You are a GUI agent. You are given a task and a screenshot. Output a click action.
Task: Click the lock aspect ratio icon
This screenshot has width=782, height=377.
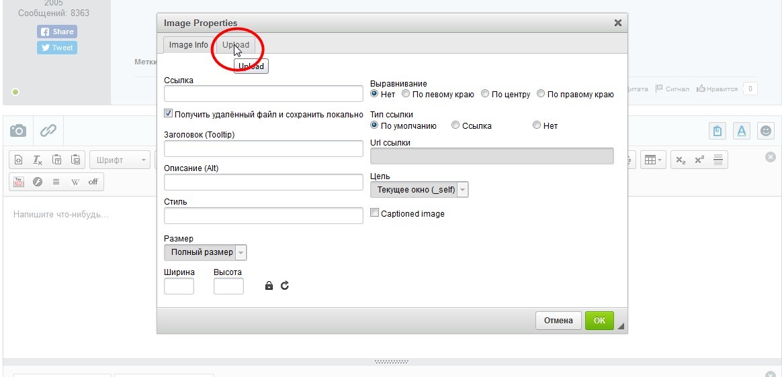point(269,286)
